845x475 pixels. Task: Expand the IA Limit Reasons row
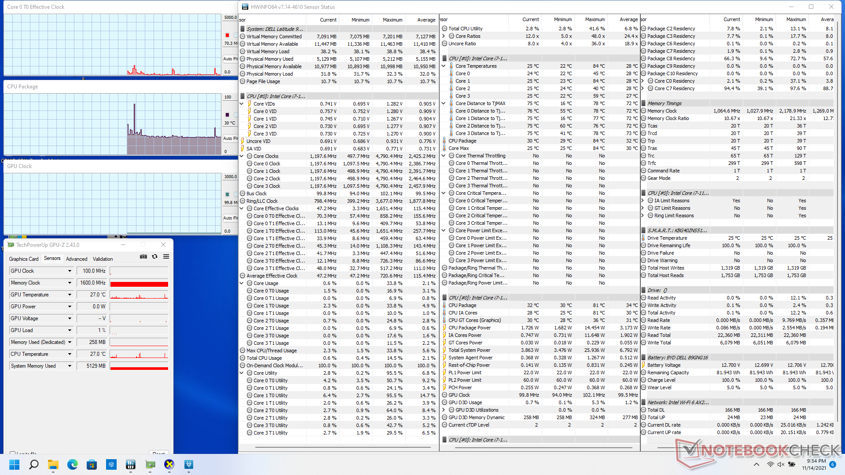pos(643,201)
